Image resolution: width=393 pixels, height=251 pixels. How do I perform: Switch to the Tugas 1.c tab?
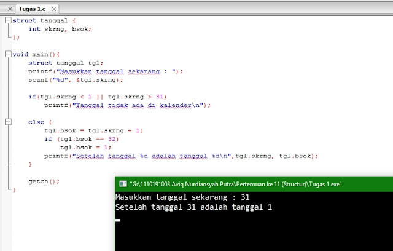point(32,9)
